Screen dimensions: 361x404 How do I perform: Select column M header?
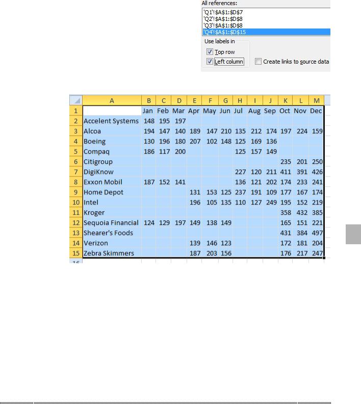tap(316, 100)
